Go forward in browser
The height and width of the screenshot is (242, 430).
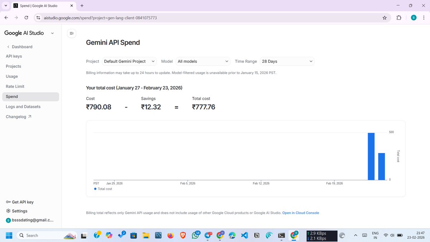[x=16, y=18]
